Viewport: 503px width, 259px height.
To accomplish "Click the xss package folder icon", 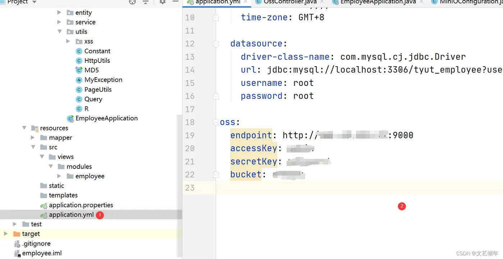I will (79, 41).
